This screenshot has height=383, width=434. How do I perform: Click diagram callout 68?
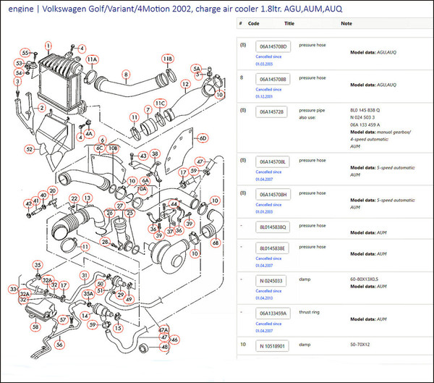pos(215,243)
